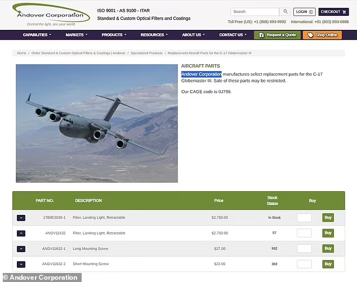Click the C-17 aircraft photo
The height and width of the screenshot is (282, 357).
(x=97, y=124)
